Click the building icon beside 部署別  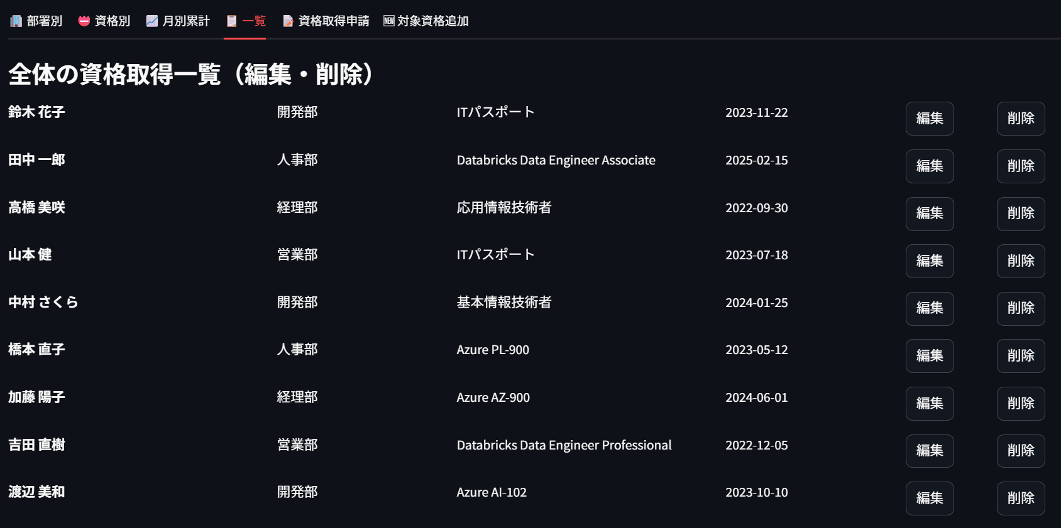pyautogui.click(x=16, y=21)
